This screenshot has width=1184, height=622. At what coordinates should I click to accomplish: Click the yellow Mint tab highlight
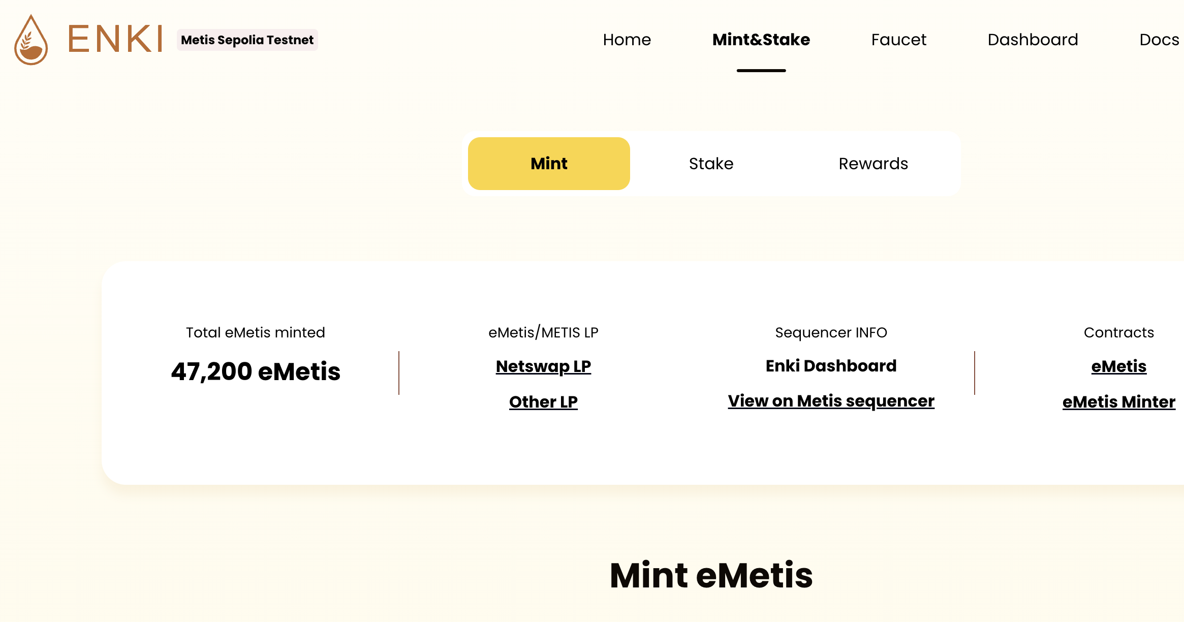click(x=549, y=163)
